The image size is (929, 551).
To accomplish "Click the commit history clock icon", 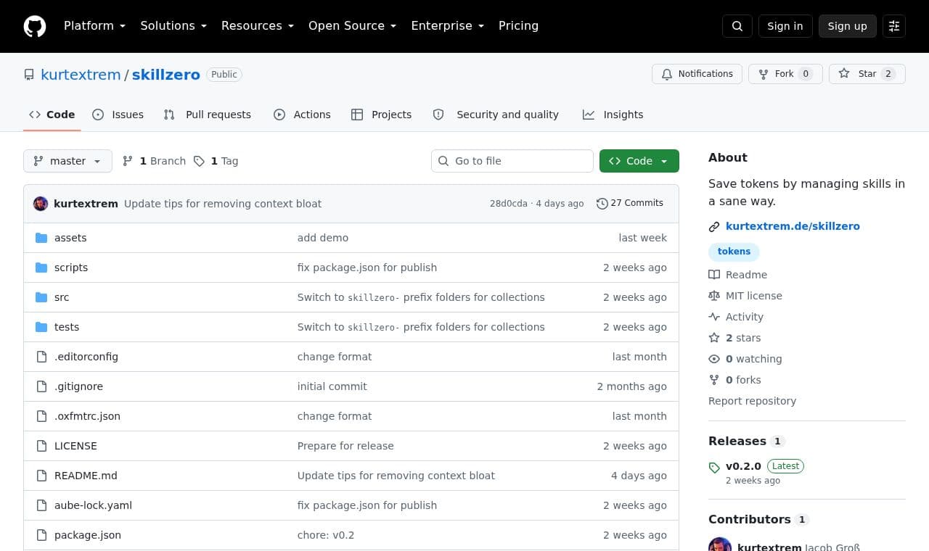I will (x=602, y=204).
